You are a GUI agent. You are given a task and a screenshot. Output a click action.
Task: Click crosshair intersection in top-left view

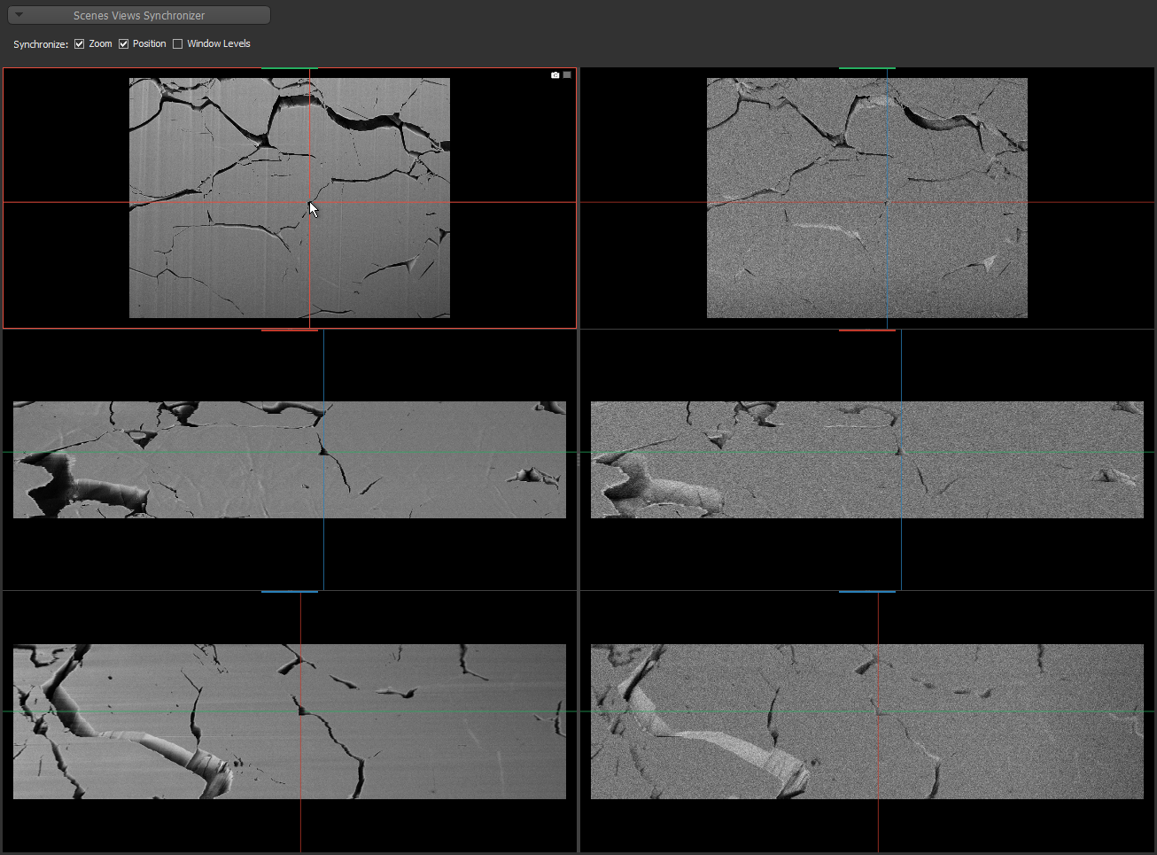pyautogui.click(x=309, y=203)
